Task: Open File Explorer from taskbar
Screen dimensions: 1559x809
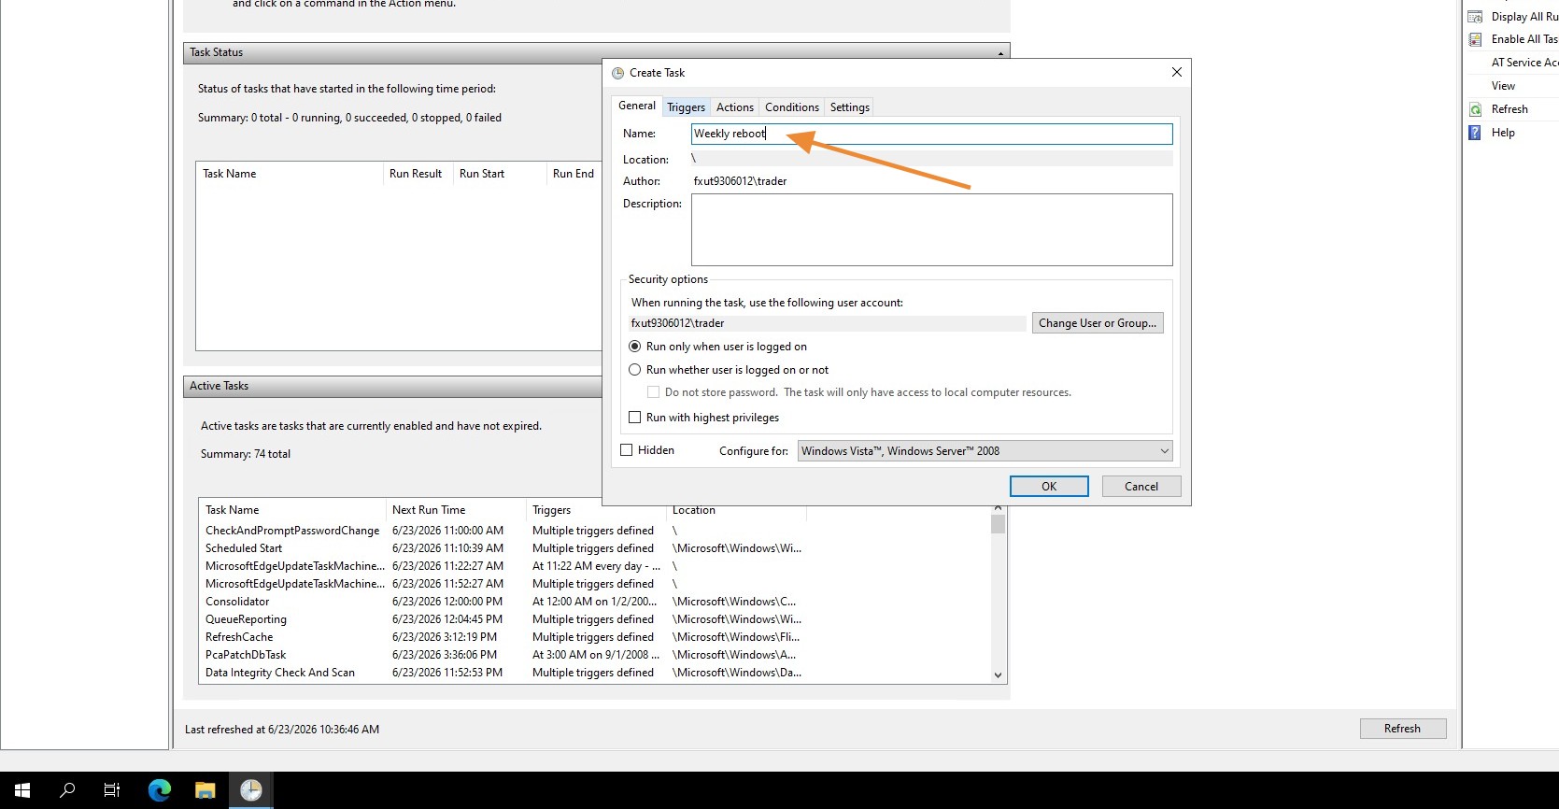Action: point(206,790)
